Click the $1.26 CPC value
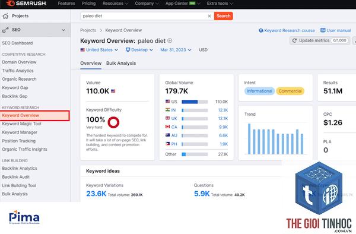The image size is (356, 234). (x=333, y=123)
